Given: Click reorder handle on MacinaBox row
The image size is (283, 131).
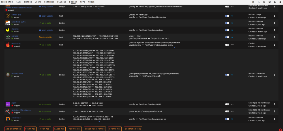Looking at the screenshot, I should pyautogui.click(x=274, y=45).
